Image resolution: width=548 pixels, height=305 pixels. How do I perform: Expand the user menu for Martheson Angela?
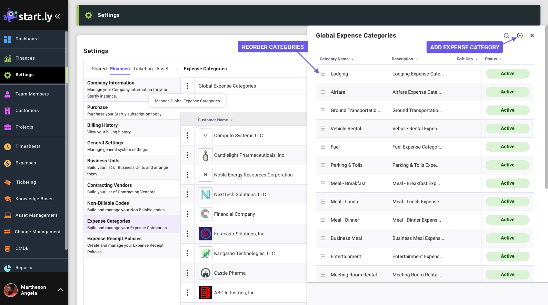60,289
